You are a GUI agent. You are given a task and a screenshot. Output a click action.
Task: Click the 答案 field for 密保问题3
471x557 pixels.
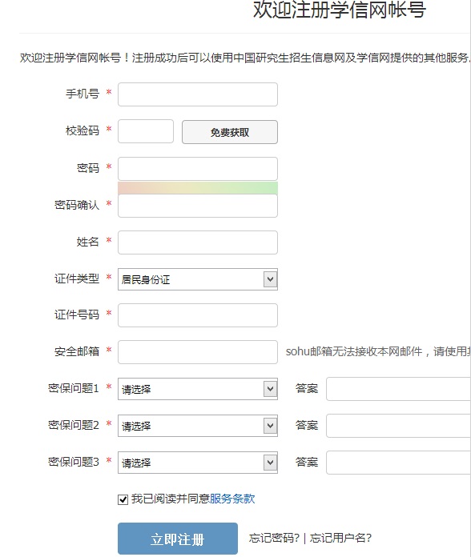(x=398, y=463)
